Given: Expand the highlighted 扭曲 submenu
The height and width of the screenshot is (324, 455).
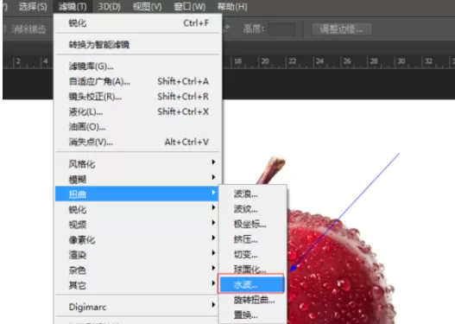Looking at the screenshot, I should click(x=136, y=194).
